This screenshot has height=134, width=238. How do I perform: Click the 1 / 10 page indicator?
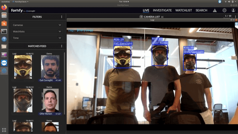228,16
